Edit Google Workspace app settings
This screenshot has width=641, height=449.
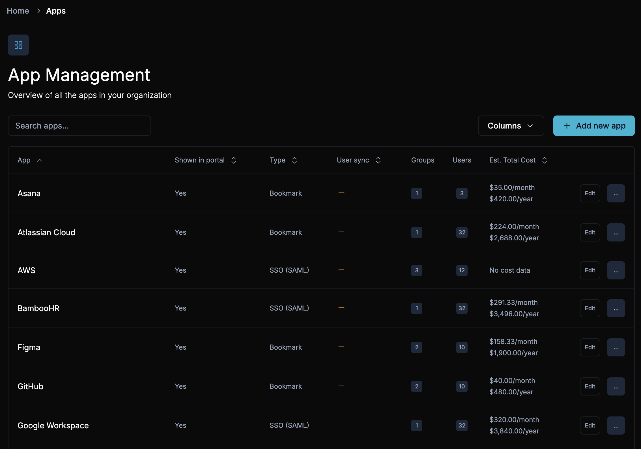[x=590, y=425]
